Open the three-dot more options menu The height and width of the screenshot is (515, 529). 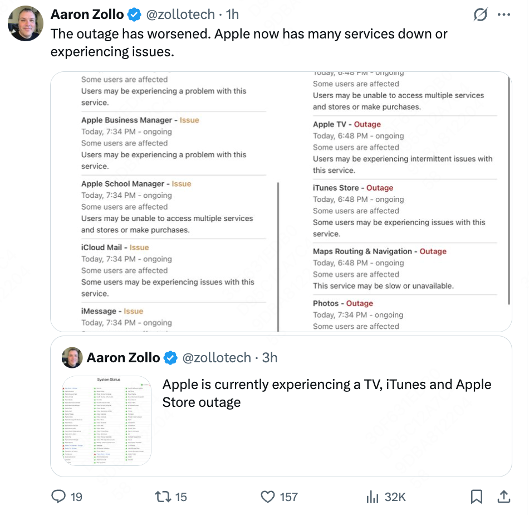tap(504, 15)
